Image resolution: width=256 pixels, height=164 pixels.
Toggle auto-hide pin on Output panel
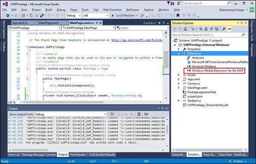(x=163, y=108)
